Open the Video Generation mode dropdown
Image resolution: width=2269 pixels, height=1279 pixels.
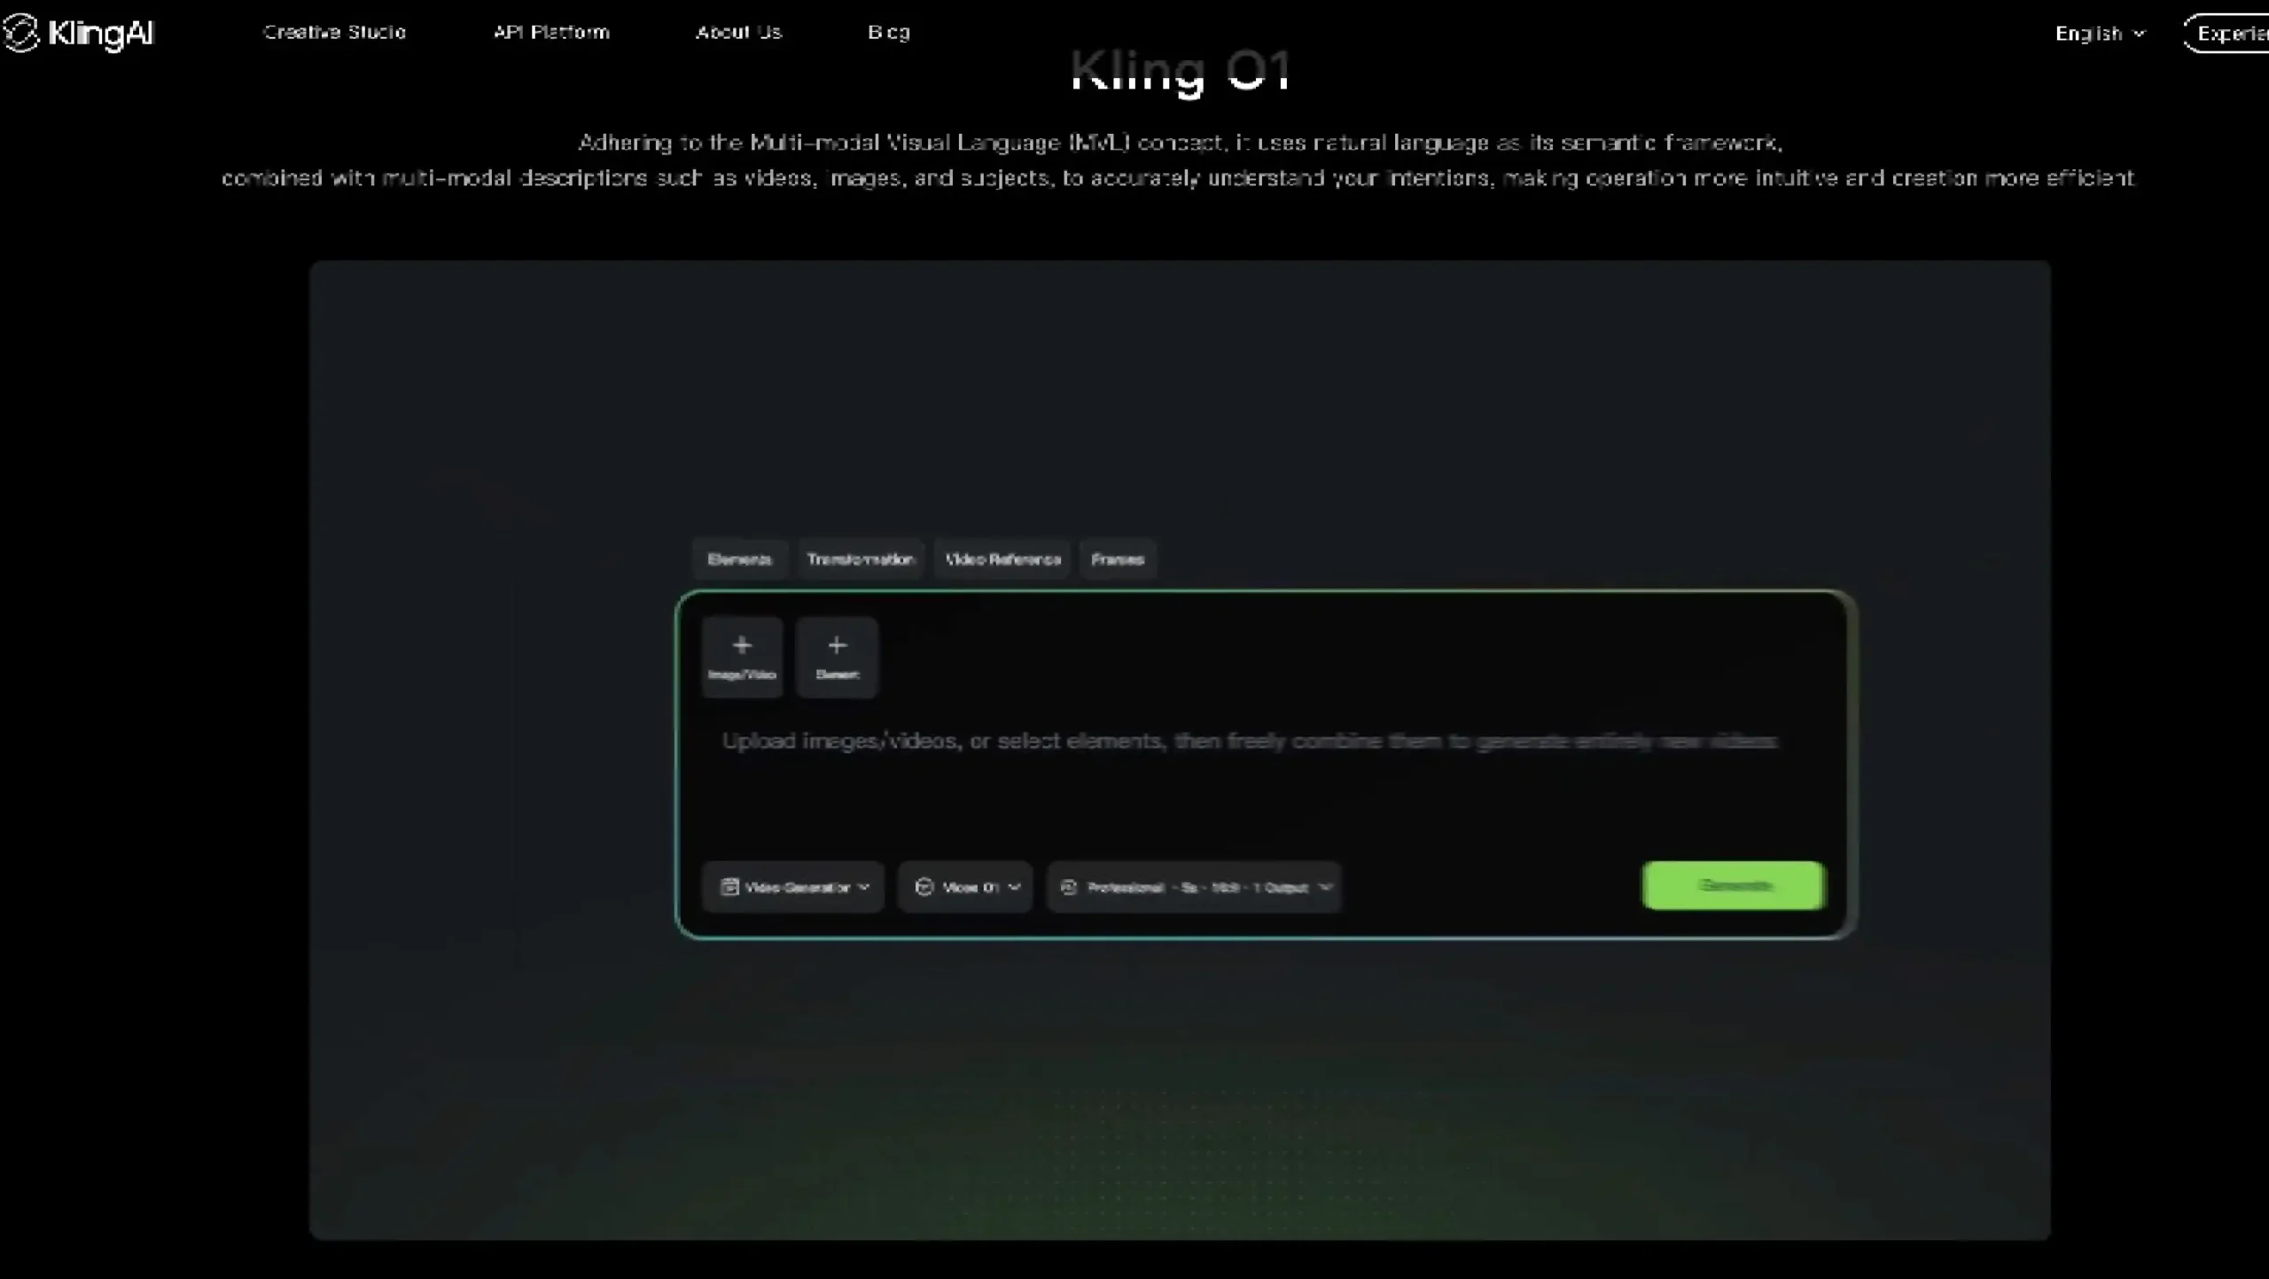click(793, 886)
